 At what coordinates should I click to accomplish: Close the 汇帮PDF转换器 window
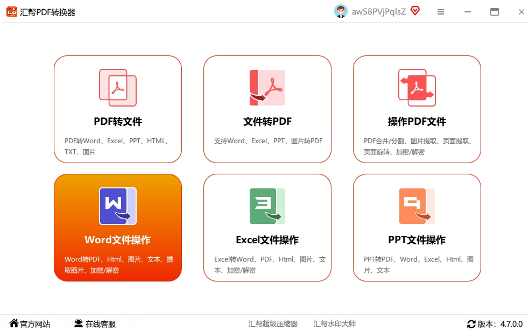[x=521, y=12]
